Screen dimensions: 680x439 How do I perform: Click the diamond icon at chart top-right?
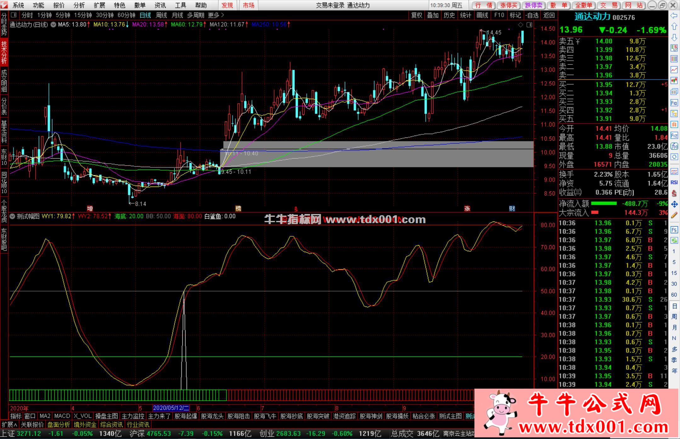tap(520, 25)
